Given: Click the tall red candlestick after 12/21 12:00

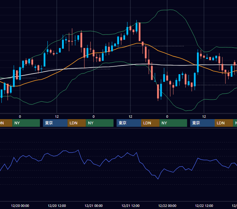Looking at the screenshot, I should click(139, 32).
